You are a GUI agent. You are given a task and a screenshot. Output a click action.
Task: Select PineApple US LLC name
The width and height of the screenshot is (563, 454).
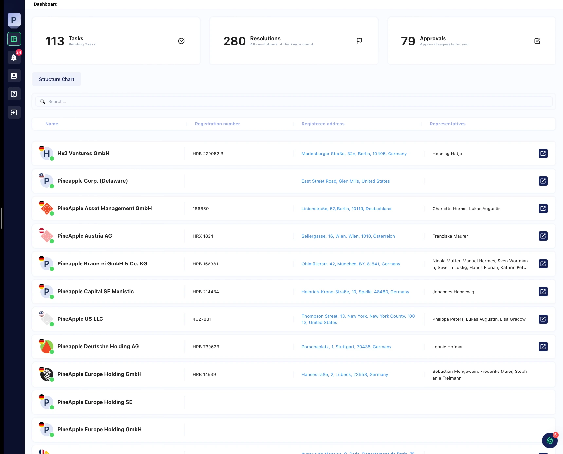[x=80, y=319]
